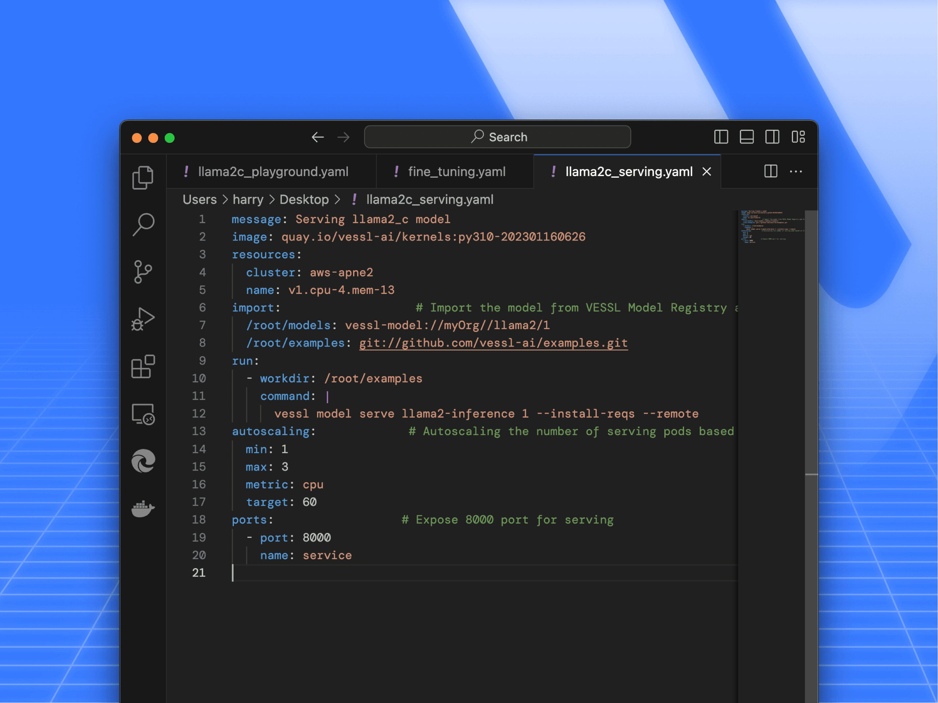The width and height of the screenshot is (938, 703).
Task: Expand the harry breadcrumb item
Action: point(248,199)
